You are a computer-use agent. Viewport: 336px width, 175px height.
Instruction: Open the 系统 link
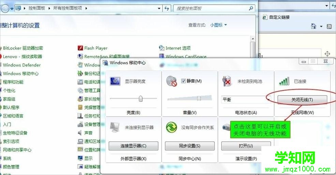7,158
